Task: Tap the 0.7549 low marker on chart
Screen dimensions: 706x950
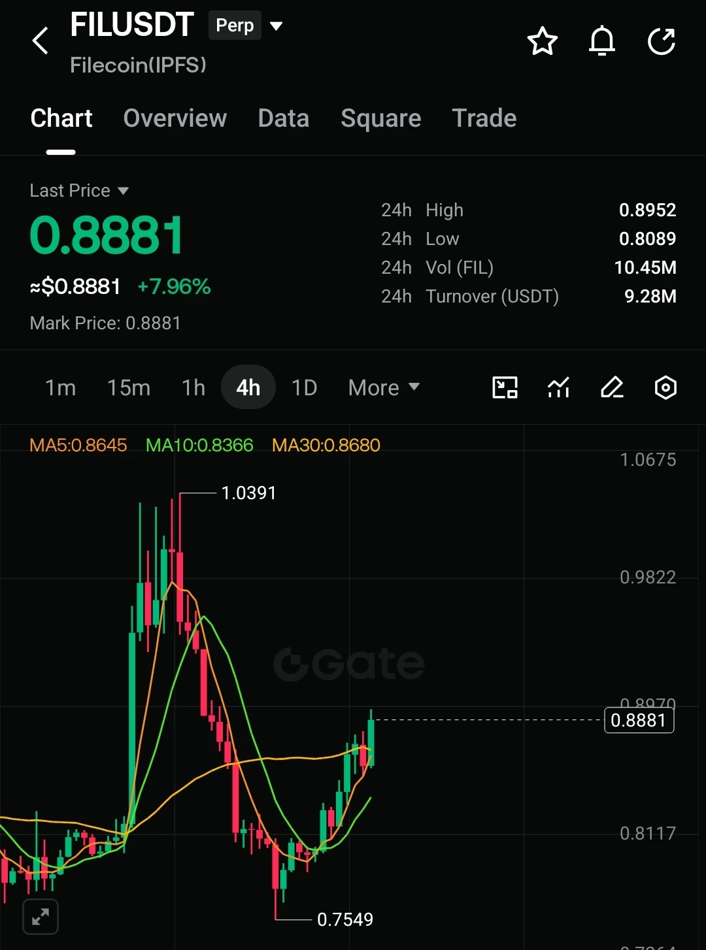Action: [345, 920]
